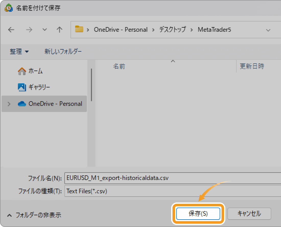
Task: Click 保存(S) to save the file
Action: coord(198,213)
